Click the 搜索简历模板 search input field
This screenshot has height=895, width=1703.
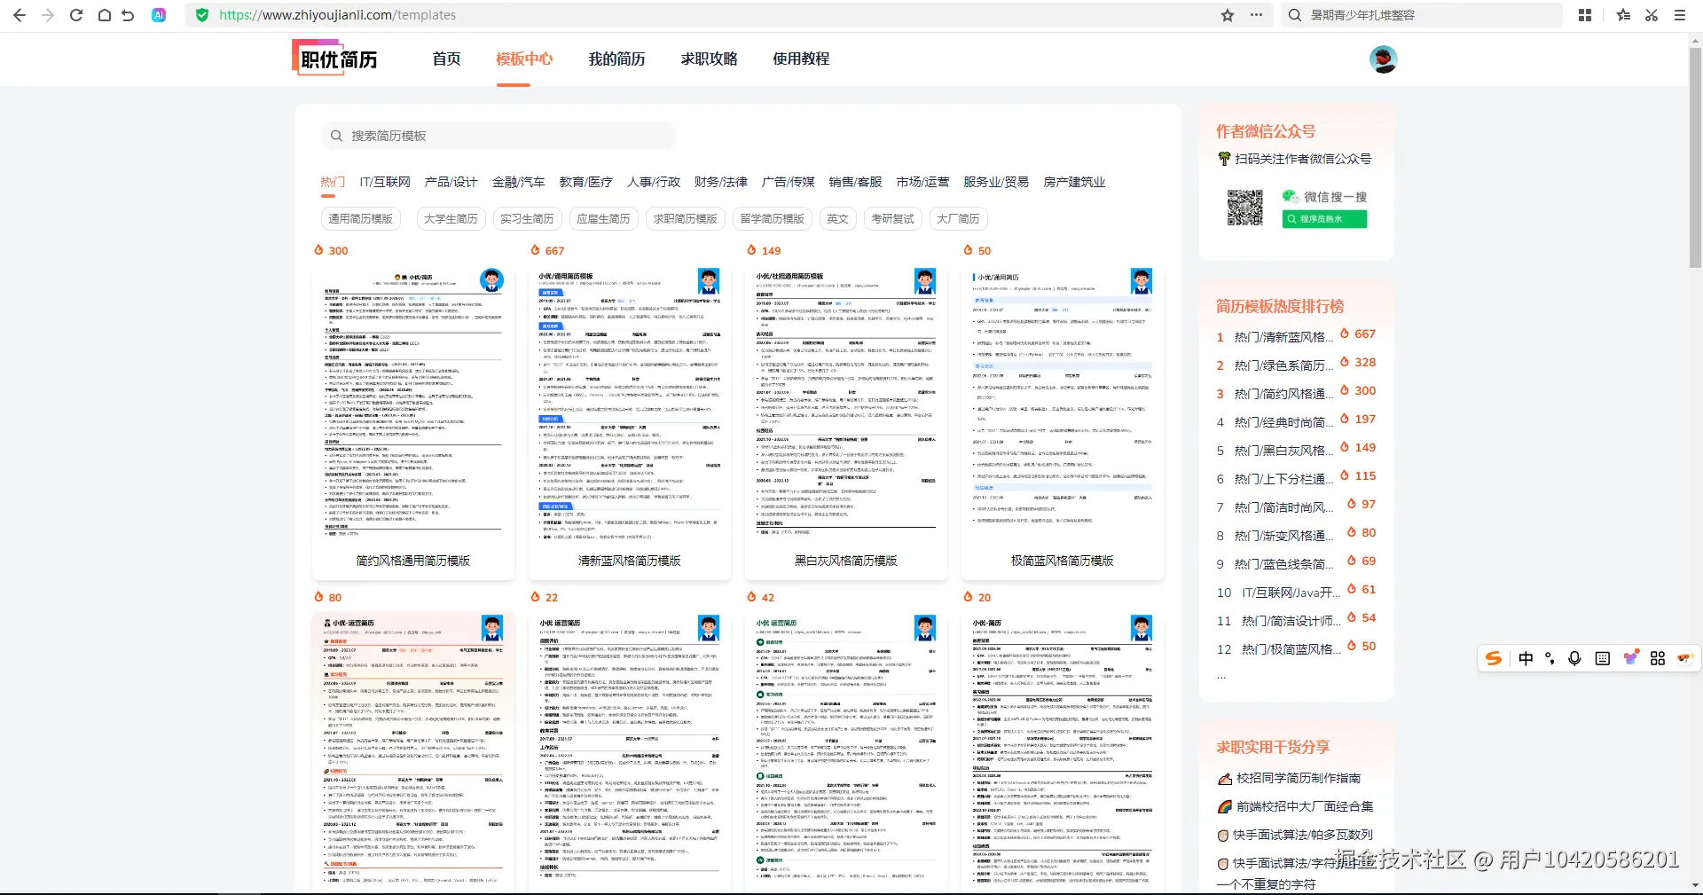[x=497, y=135]
